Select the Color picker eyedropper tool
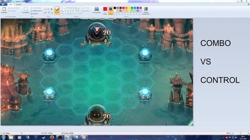 [48, 12]
